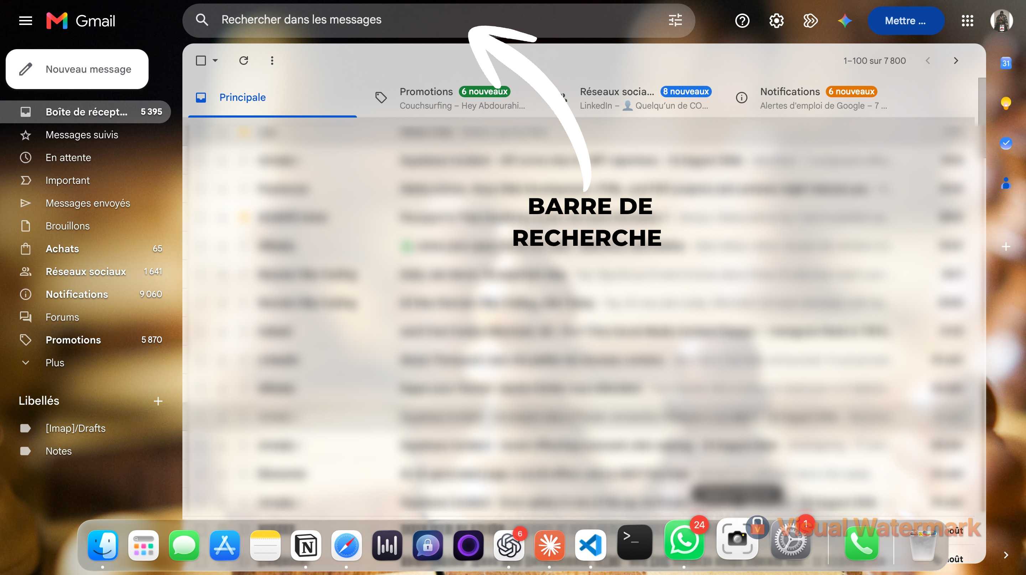
Task: Open search filter options icon
Action: (675, 20)
